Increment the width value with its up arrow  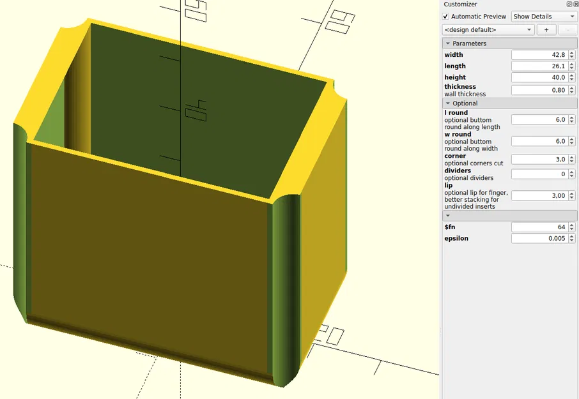click(571, 52)
